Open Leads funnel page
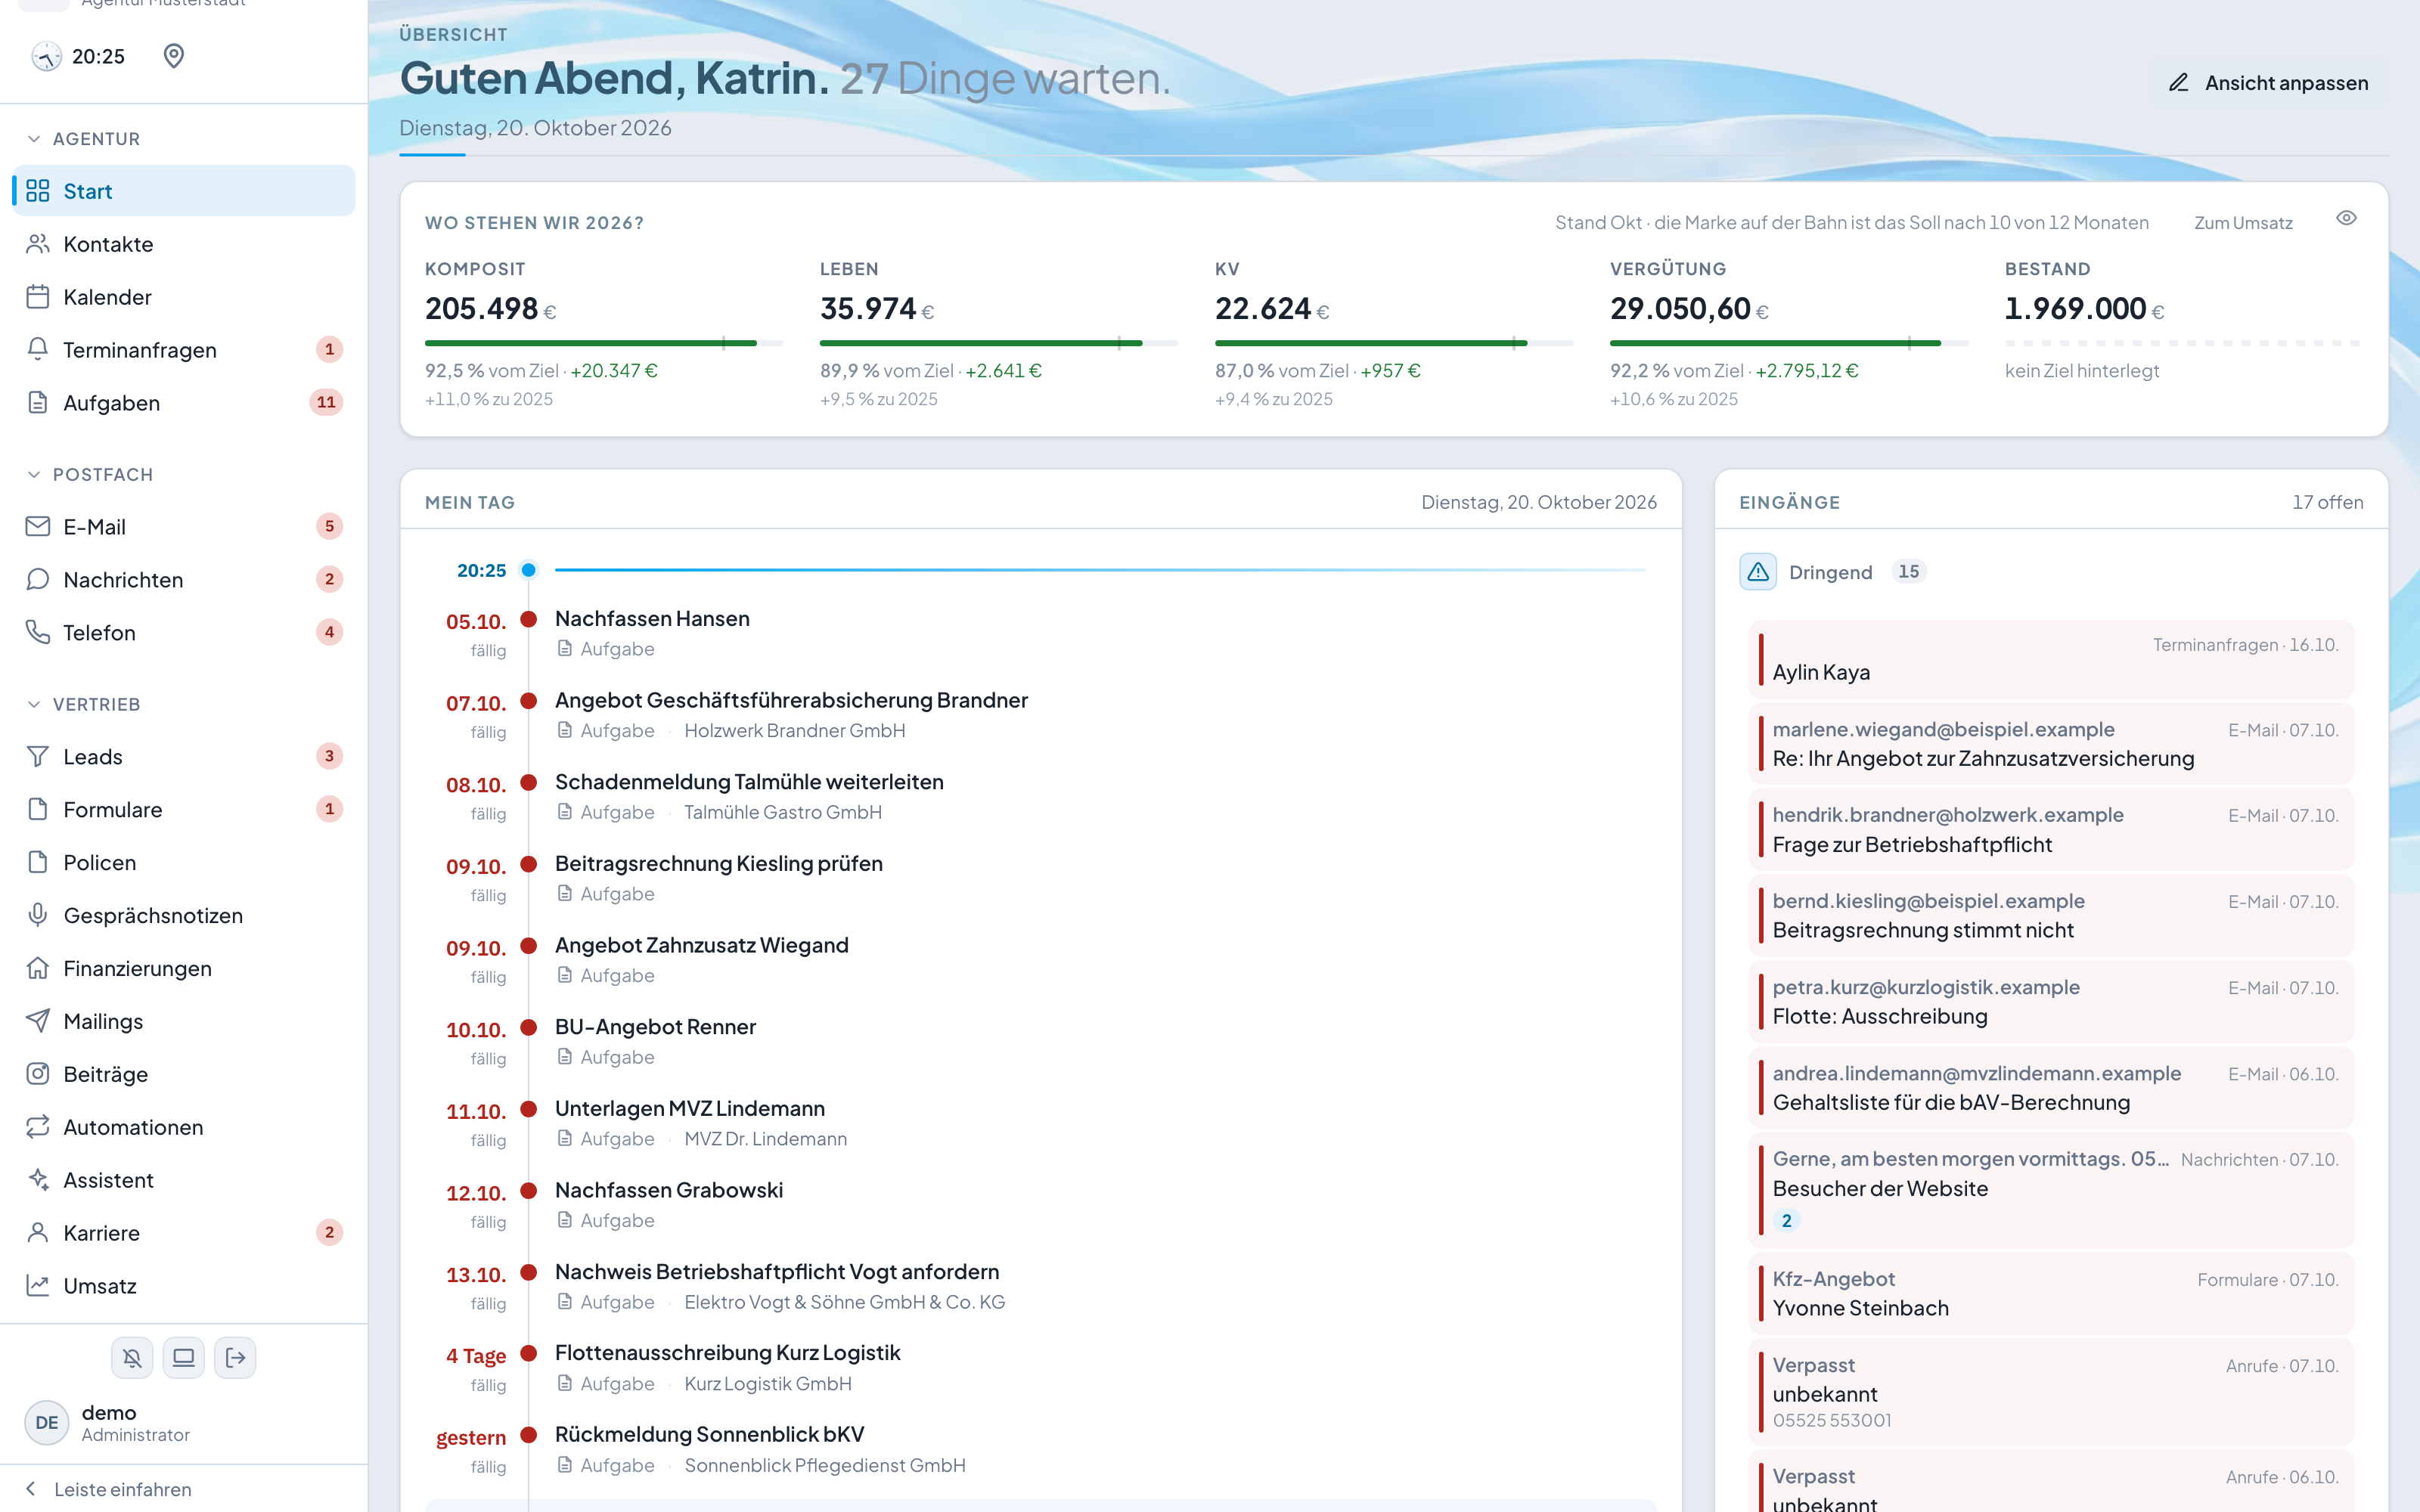 pos(183,757)
